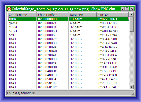
Task: Minimize the Show PNG chunks window
Action: [123, 9]
